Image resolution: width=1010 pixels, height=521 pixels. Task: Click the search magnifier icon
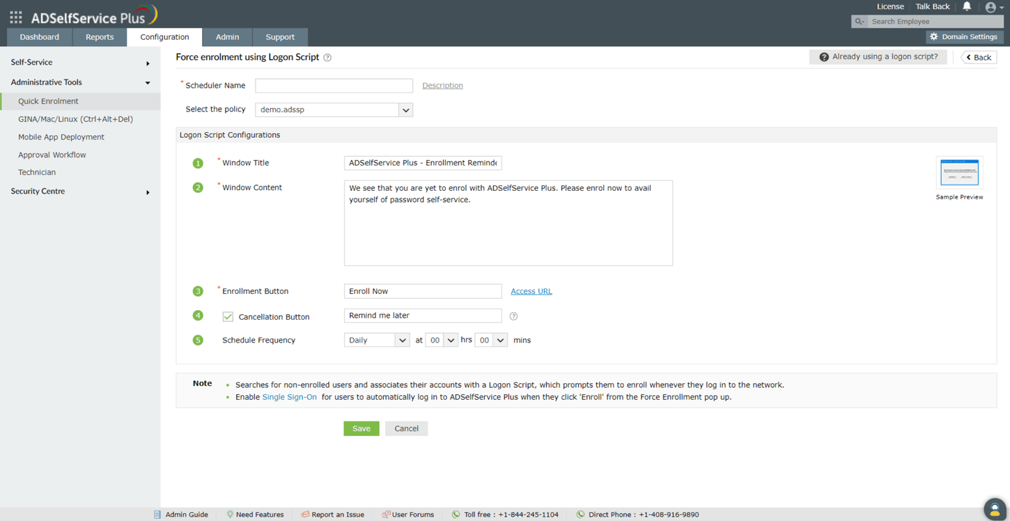860,22
